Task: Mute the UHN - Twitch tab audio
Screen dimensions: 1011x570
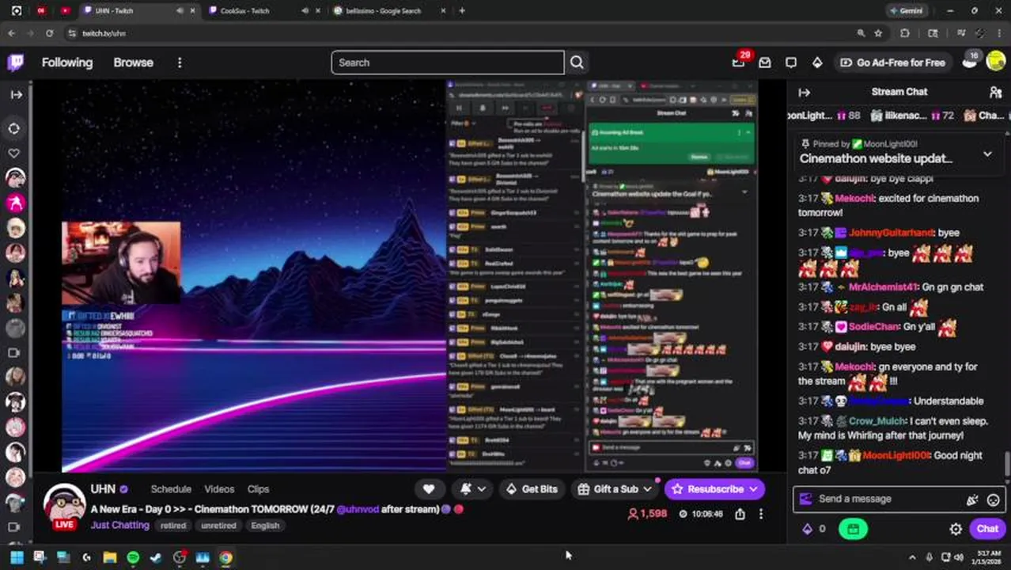Action: tap(180, 11)
